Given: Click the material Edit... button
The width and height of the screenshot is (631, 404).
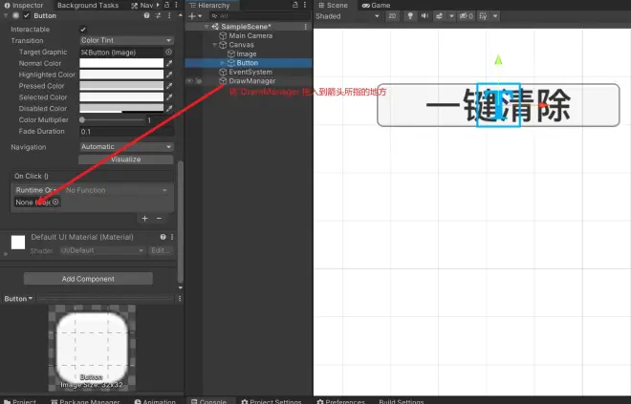Looking at the screenshot, I should pos(161,250).
